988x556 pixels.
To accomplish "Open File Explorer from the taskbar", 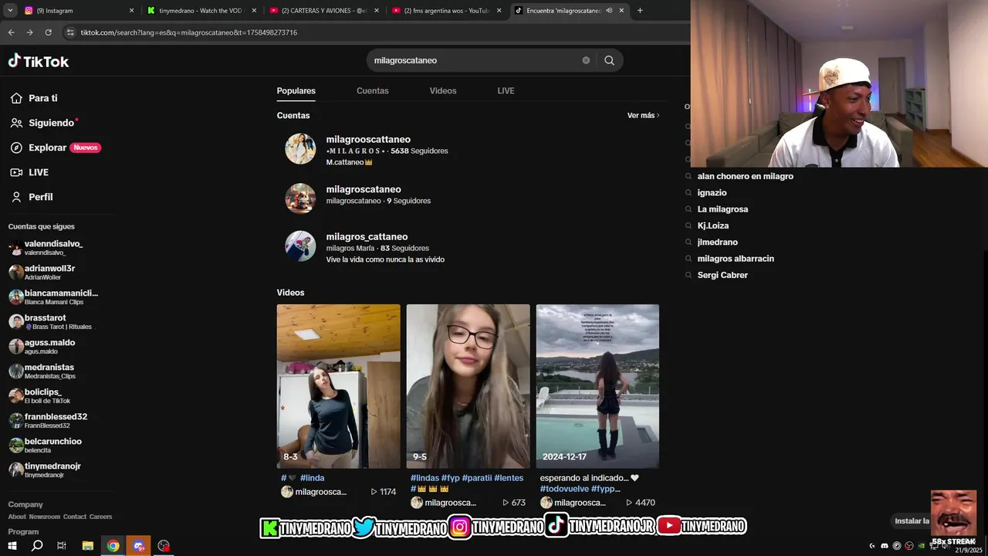I will click(88, 546).
